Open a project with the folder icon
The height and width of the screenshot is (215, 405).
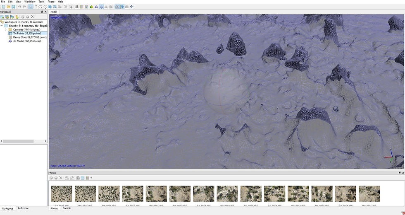tap(9, 7)
